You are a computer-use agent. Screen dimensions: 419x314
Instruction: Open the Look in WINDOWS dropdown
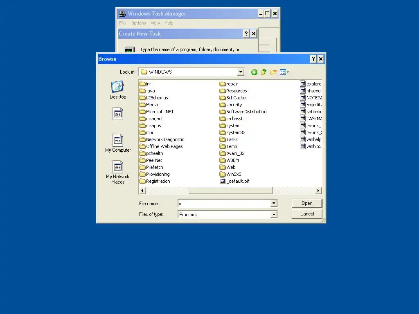(x=241, y=72)
